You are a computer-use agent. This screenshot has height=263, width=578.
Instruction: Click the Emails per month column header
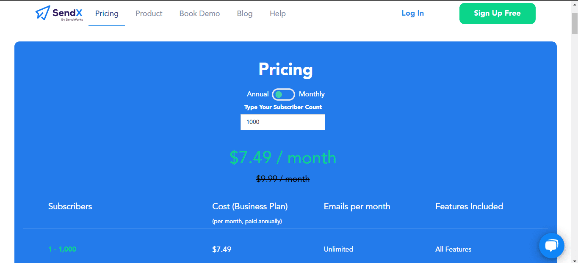[357, 206]
